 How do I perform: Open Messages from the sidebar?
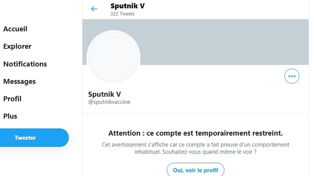point(19,81)
